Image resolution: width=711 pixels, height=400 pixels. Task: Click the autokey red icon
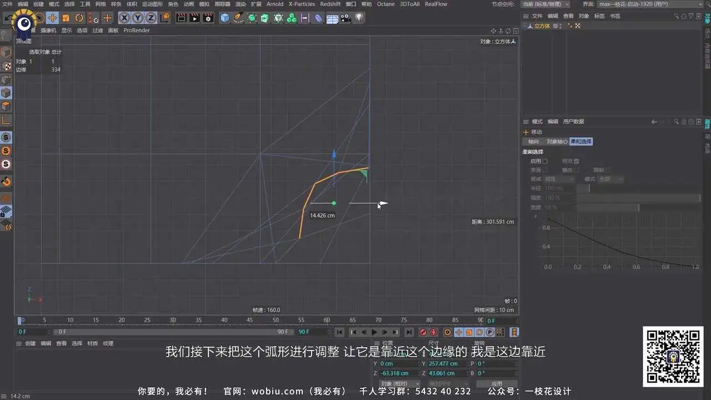point(434,332)
